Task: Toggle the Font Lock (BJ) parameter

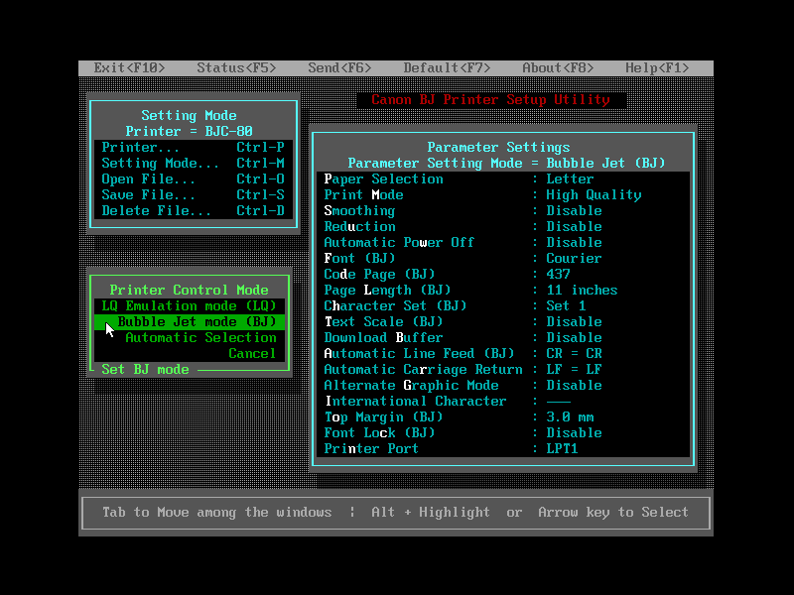Action: (503, 432)
